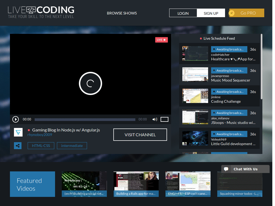Click the video seek progress bar
Image resolution: width=275 pixels, height=206 pixels.
pos(85,119)
